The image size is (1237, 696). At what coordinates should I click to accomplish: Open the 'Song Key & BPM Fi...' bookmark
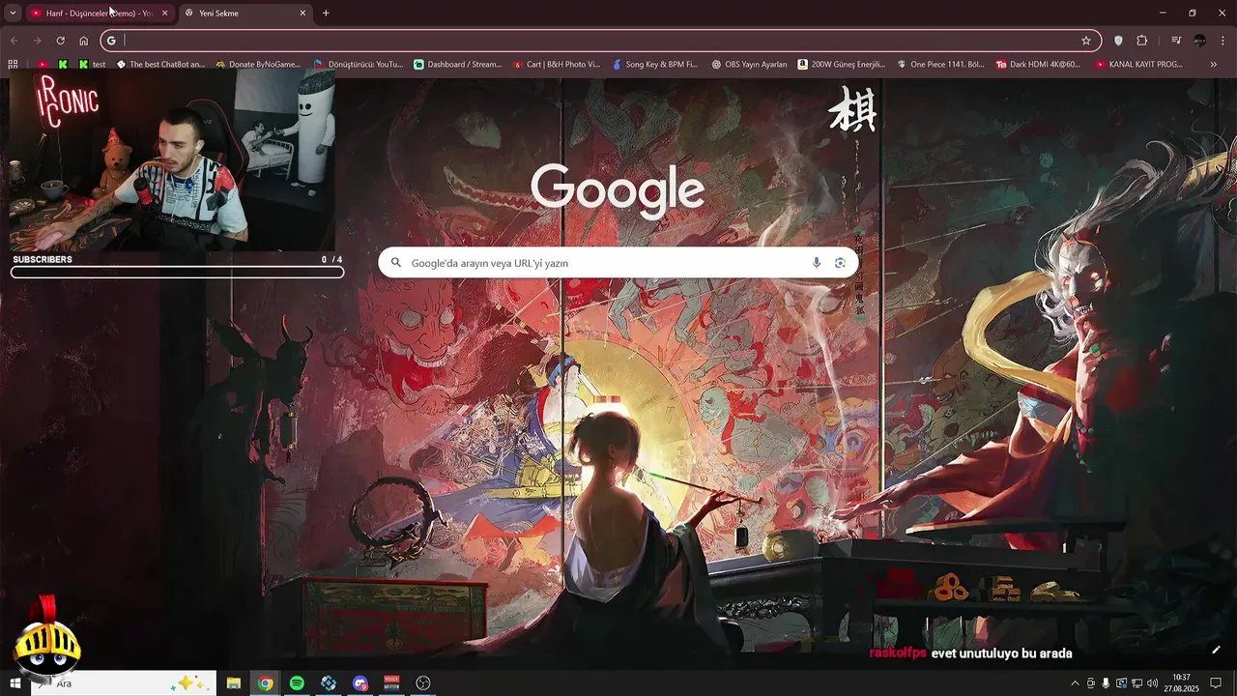click(x=655, y=65)
